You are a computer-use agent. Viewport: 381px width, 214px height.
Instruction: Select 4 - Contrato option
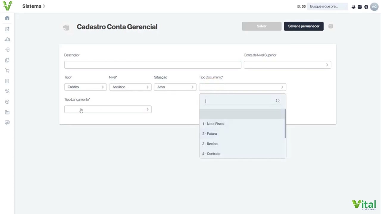(242, 154)
